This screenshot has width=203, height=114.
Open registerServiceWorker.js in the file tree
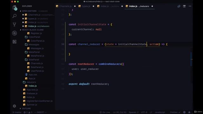[39, 101]
